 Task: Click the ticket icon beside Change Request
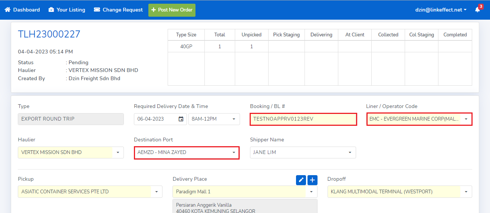[97, 10]
